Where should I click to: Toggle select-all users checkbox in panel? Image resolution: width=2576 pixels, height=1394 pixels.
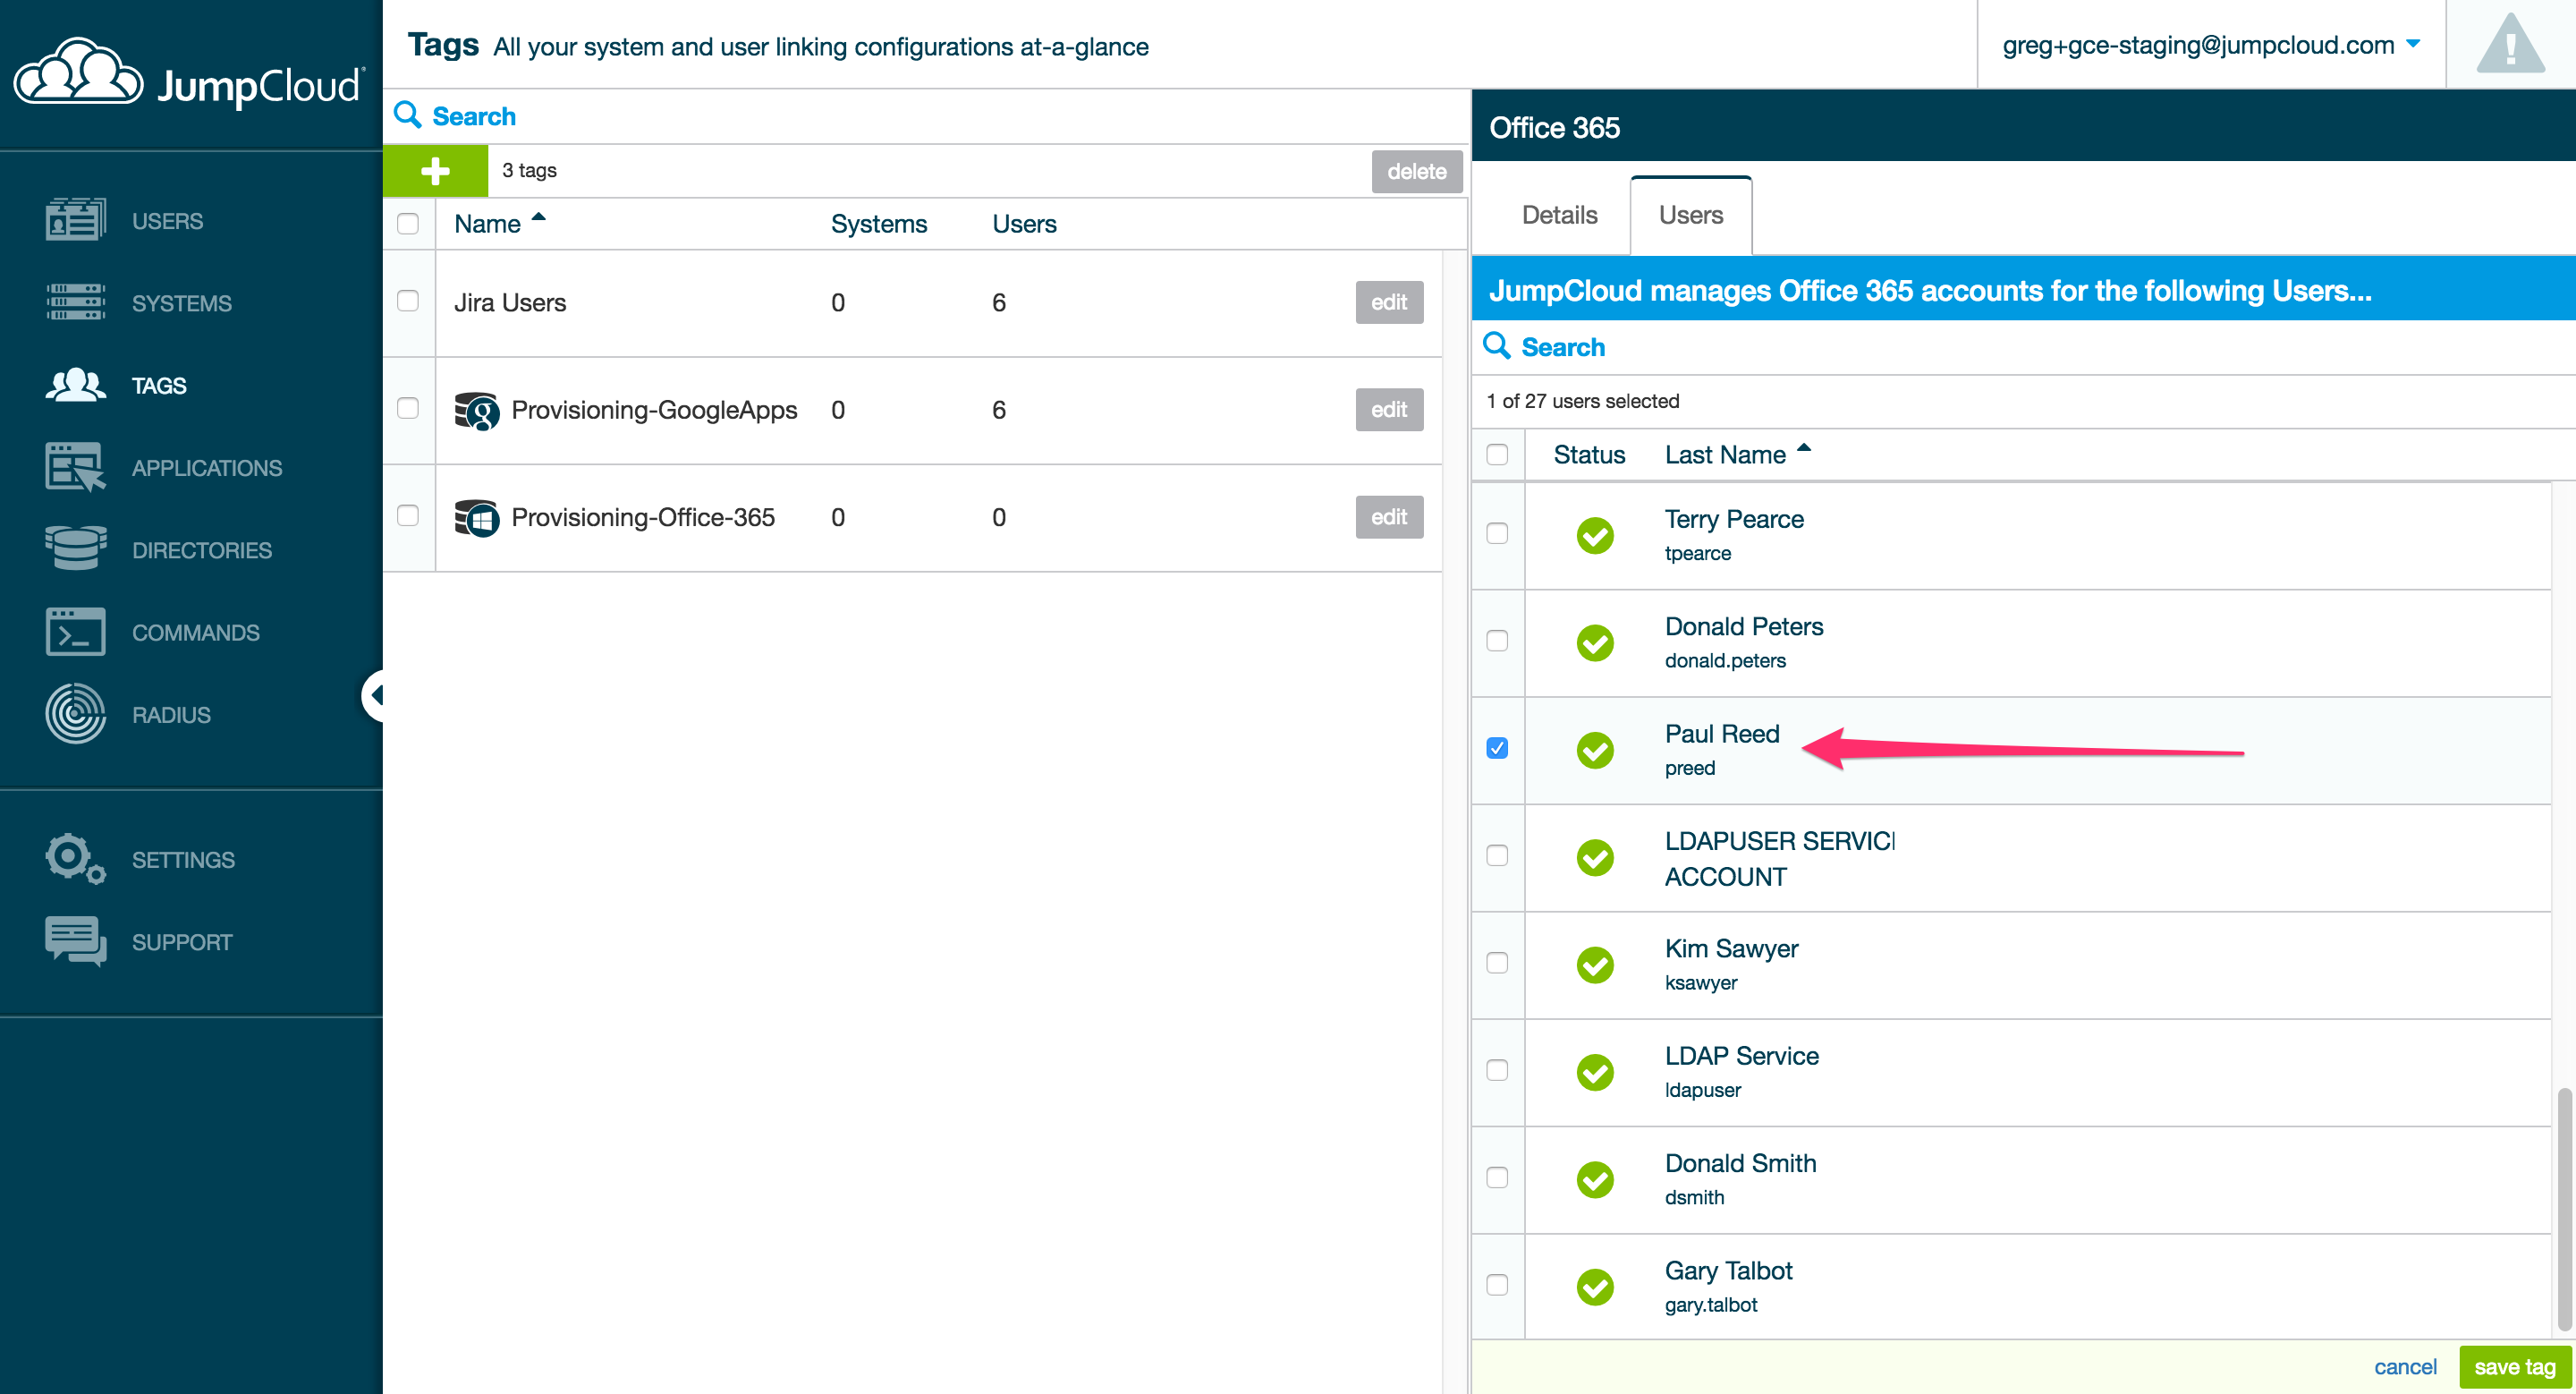coord(1497,454)
